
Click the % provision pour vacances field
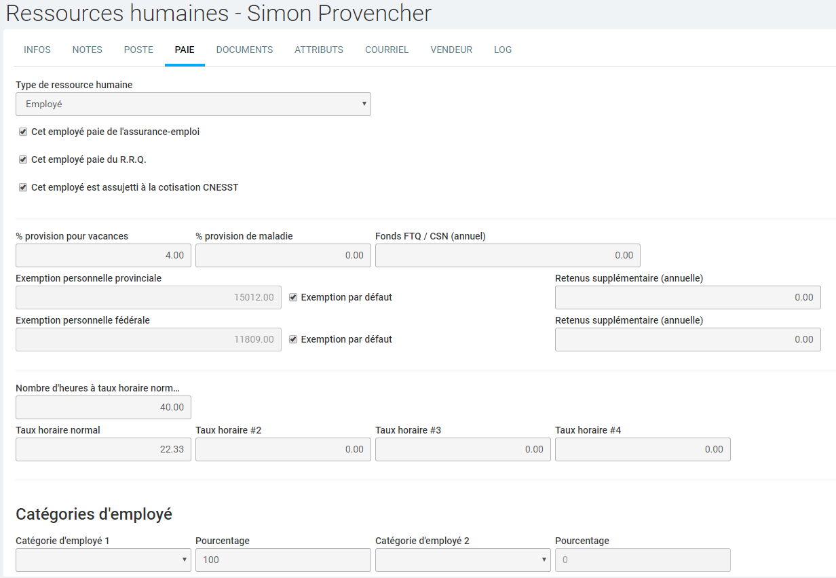103,255
